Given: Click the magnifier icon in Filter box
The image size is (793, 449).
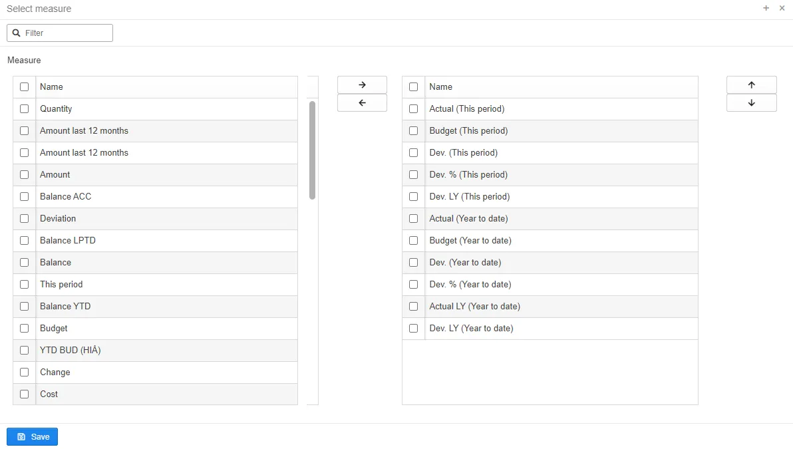Looking at the screenshot, I should [17, 33].
